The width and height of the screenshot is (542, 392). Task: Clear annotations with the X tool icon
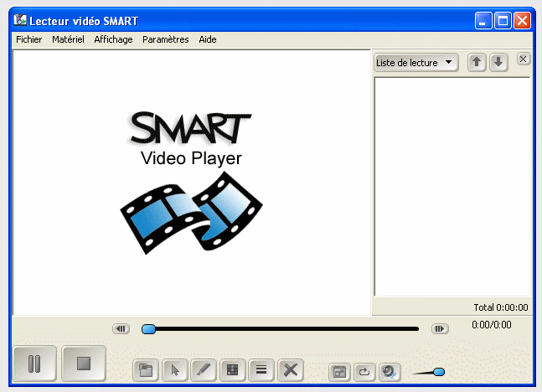point(291,370)
